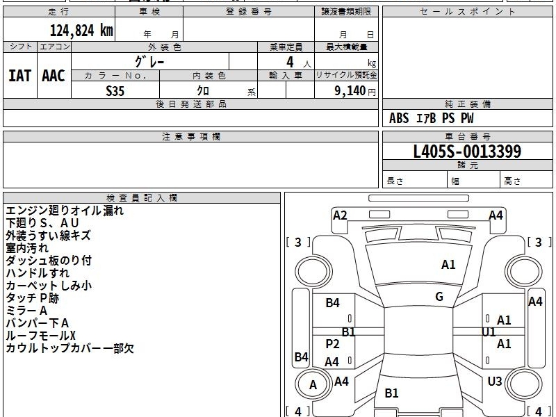Select the interior color value クロ

pos(203,91)
